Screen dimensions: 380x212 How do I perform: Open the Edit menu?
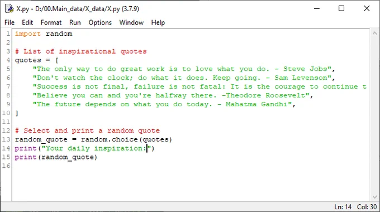pos(27,22)
